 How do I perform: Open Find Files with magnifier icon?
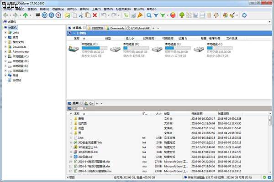point(149,15)
